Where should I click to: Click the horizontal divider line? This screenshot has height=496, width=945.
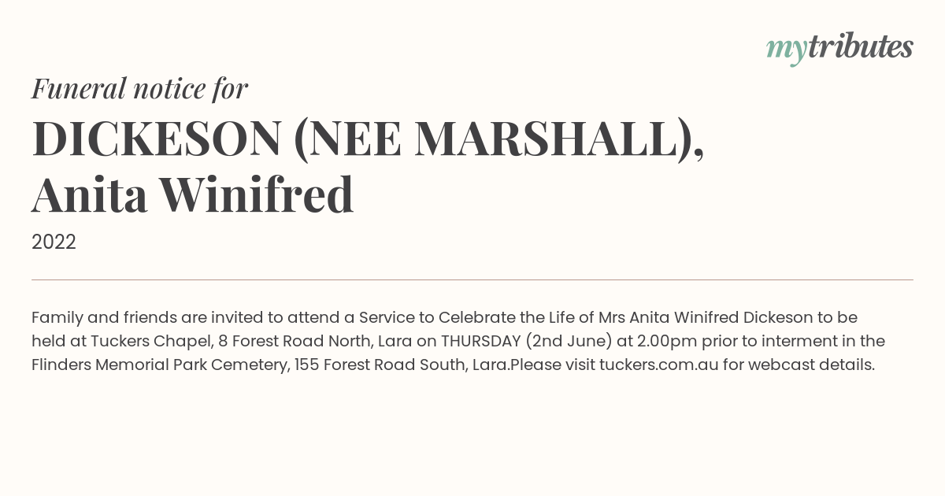coord(472,279)
